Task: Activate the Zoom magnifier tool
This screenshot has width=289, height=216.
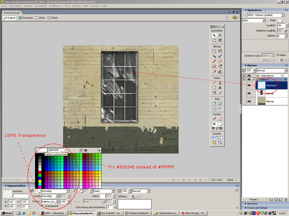Action: coord(220,143)
